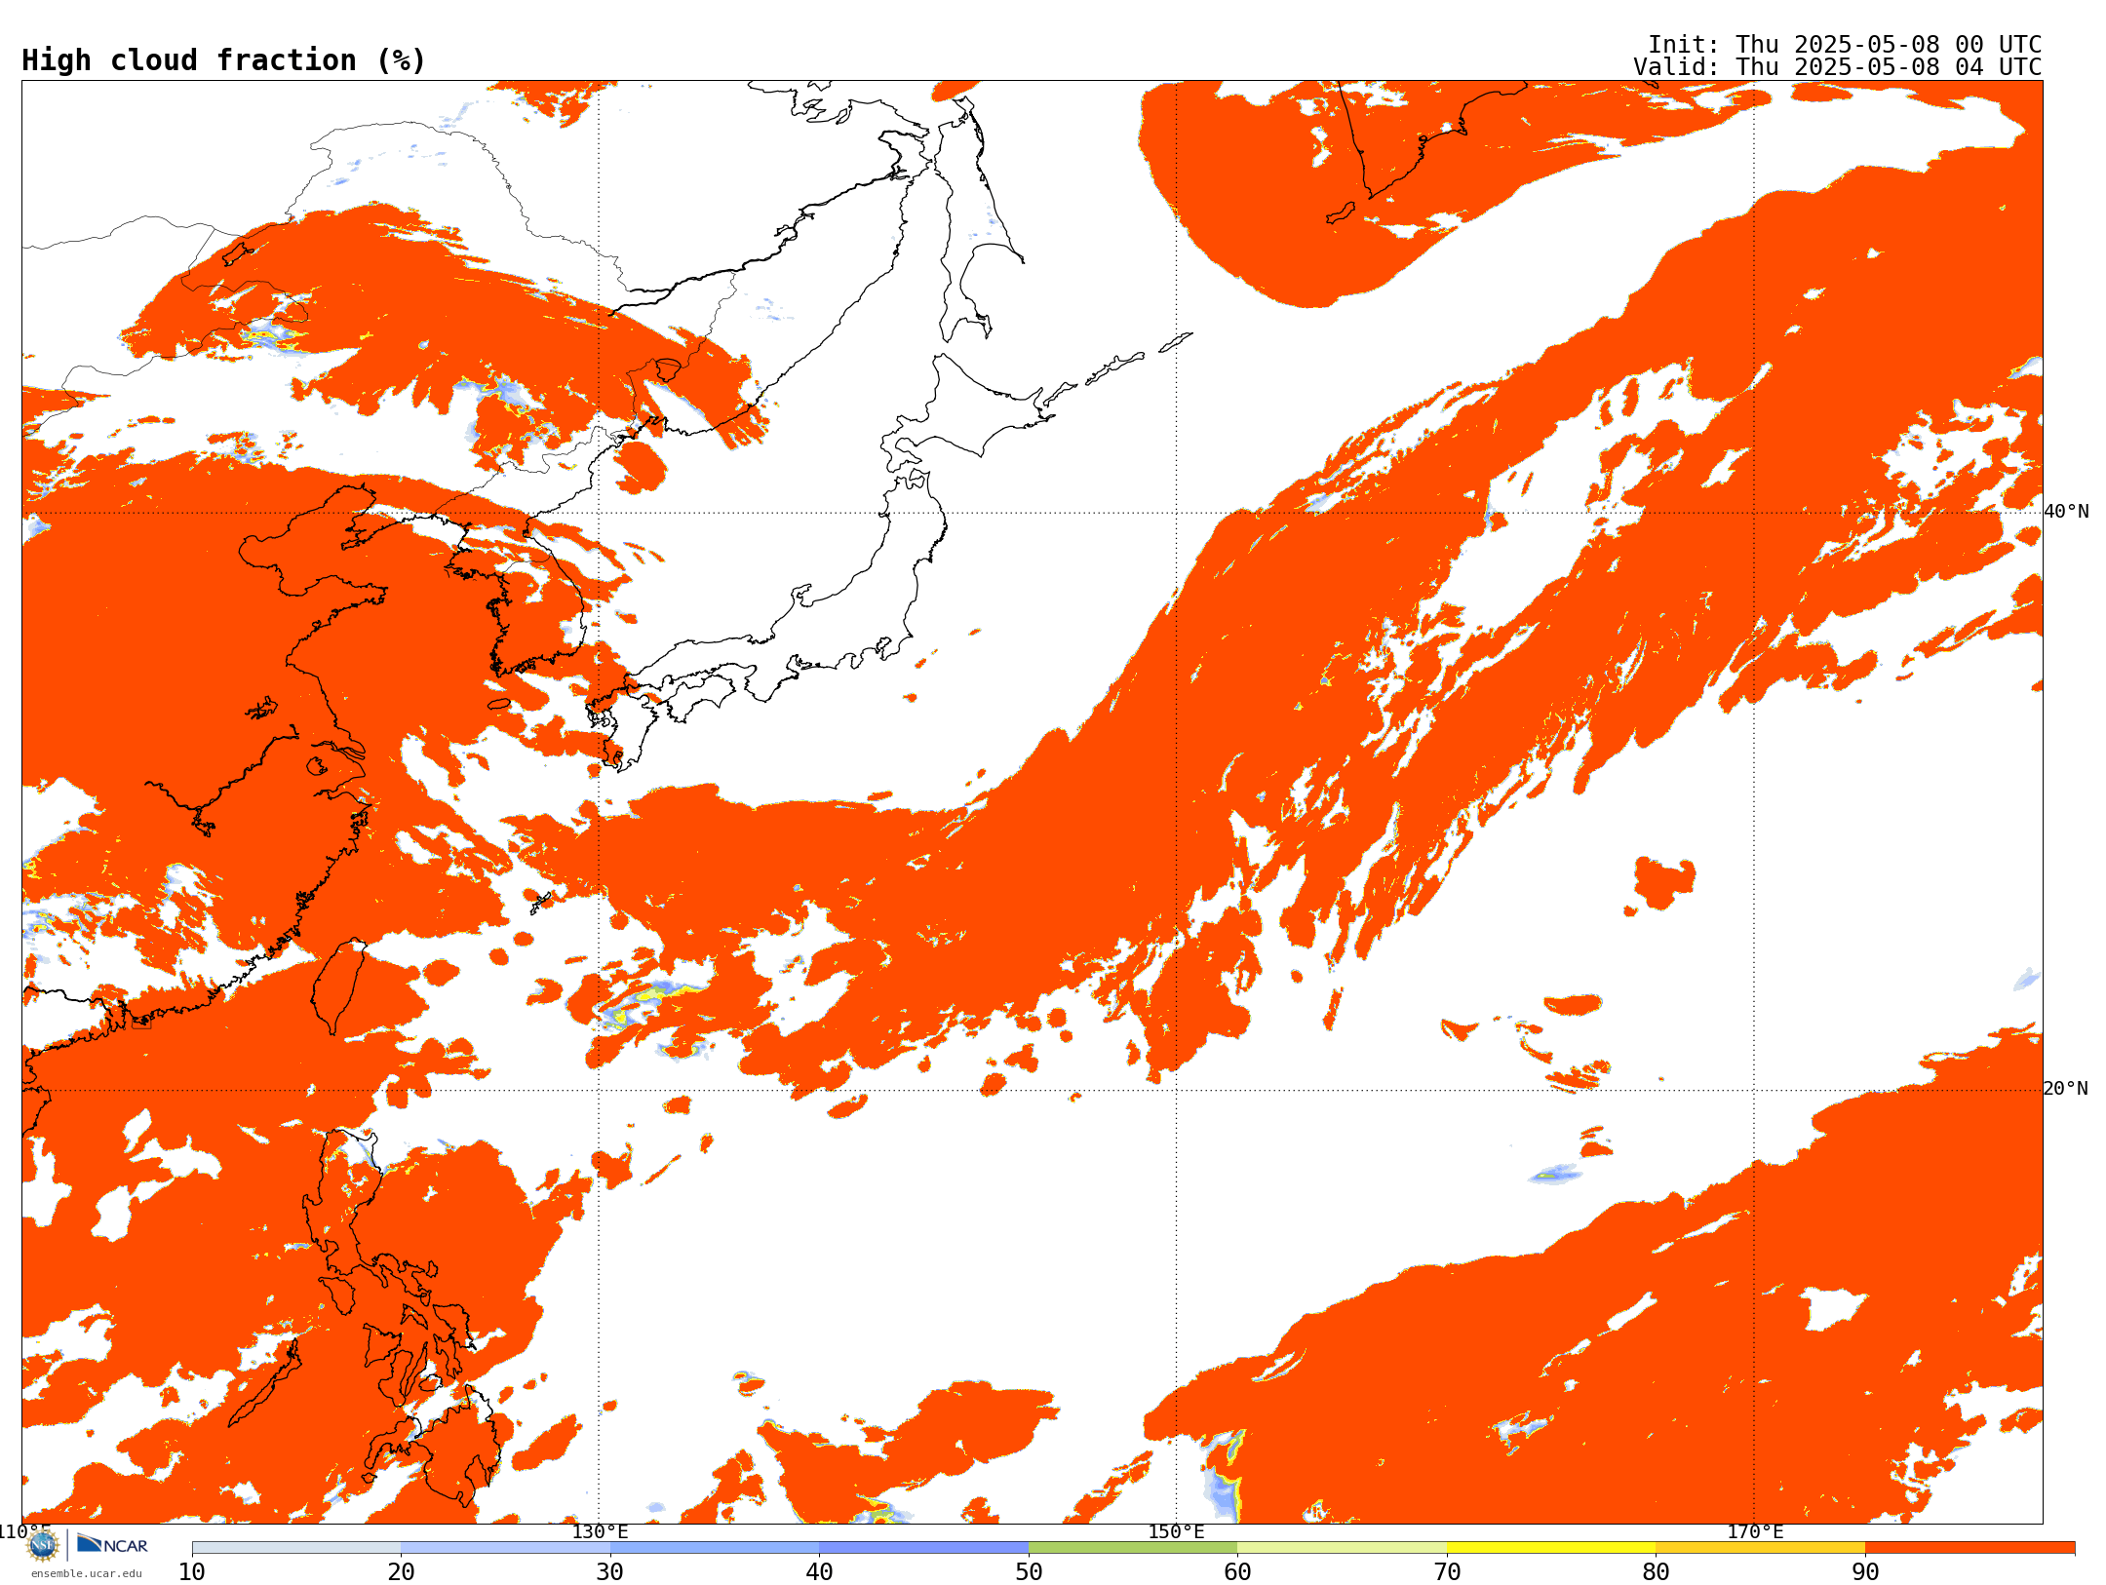Open the ensemble.ucar.edu link text
Viewport: 2106px width, 1585px height.
[87, 1573]
